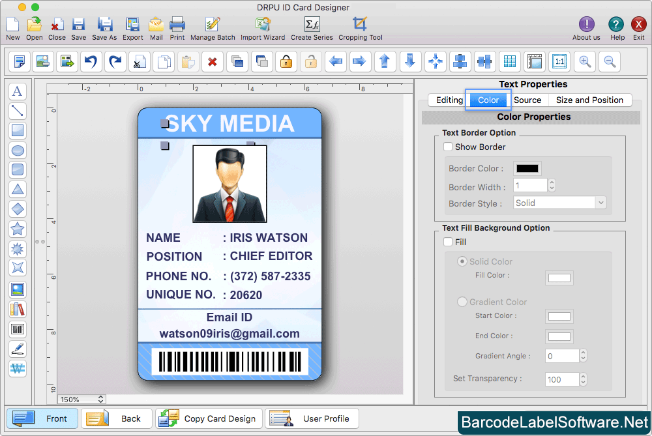Screen dimensions: 652x436
Task: Pick the Star shape tool
Action: pos(18,229)
